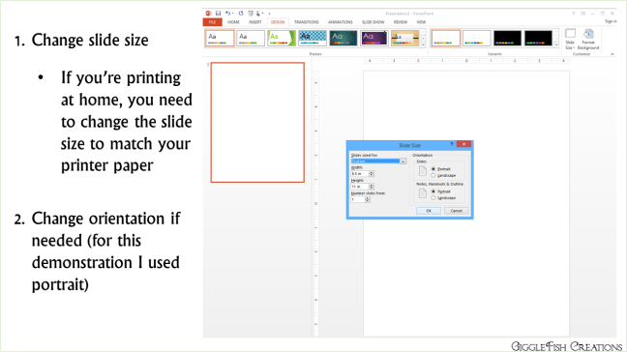This screenshot has height=352, width=627.
Task: Select the tan beige theme thumbnail
Action: click(405, 38)
